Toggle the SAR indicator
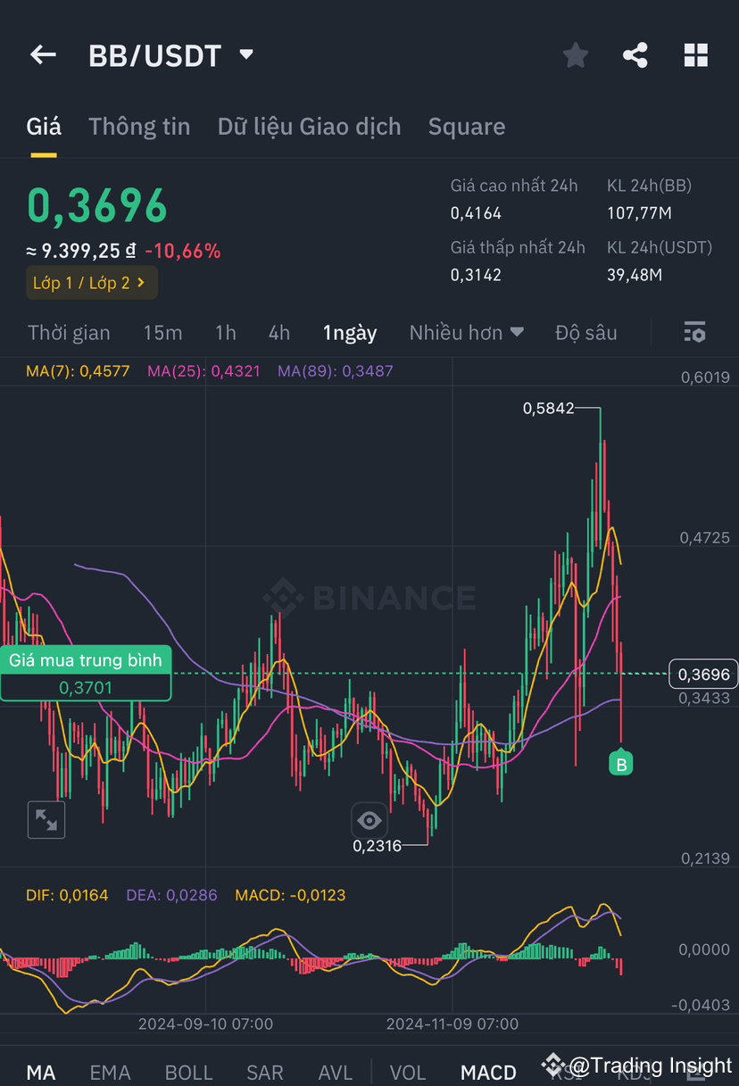This screenshot has width=739, height=1086. (265, 1072)
